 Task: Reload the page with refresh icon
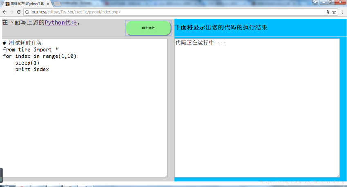19,12
